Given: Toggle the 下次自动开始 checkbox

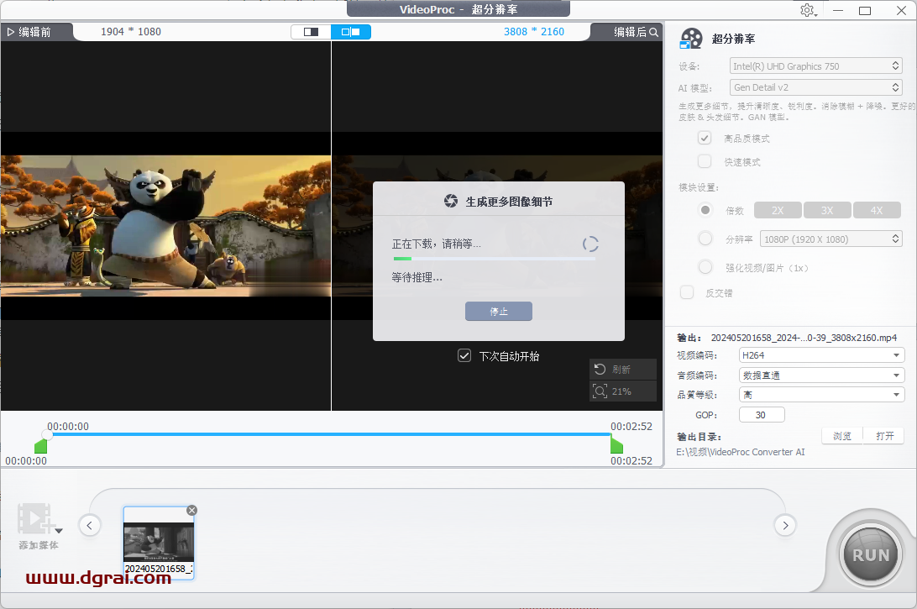Looking at the screenshot, I should pyautogui.click(x=464, y=355).
